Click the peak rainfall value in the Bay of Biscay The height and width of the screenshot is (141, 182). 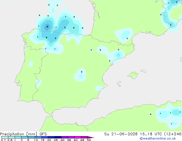[x=47, y=27]
